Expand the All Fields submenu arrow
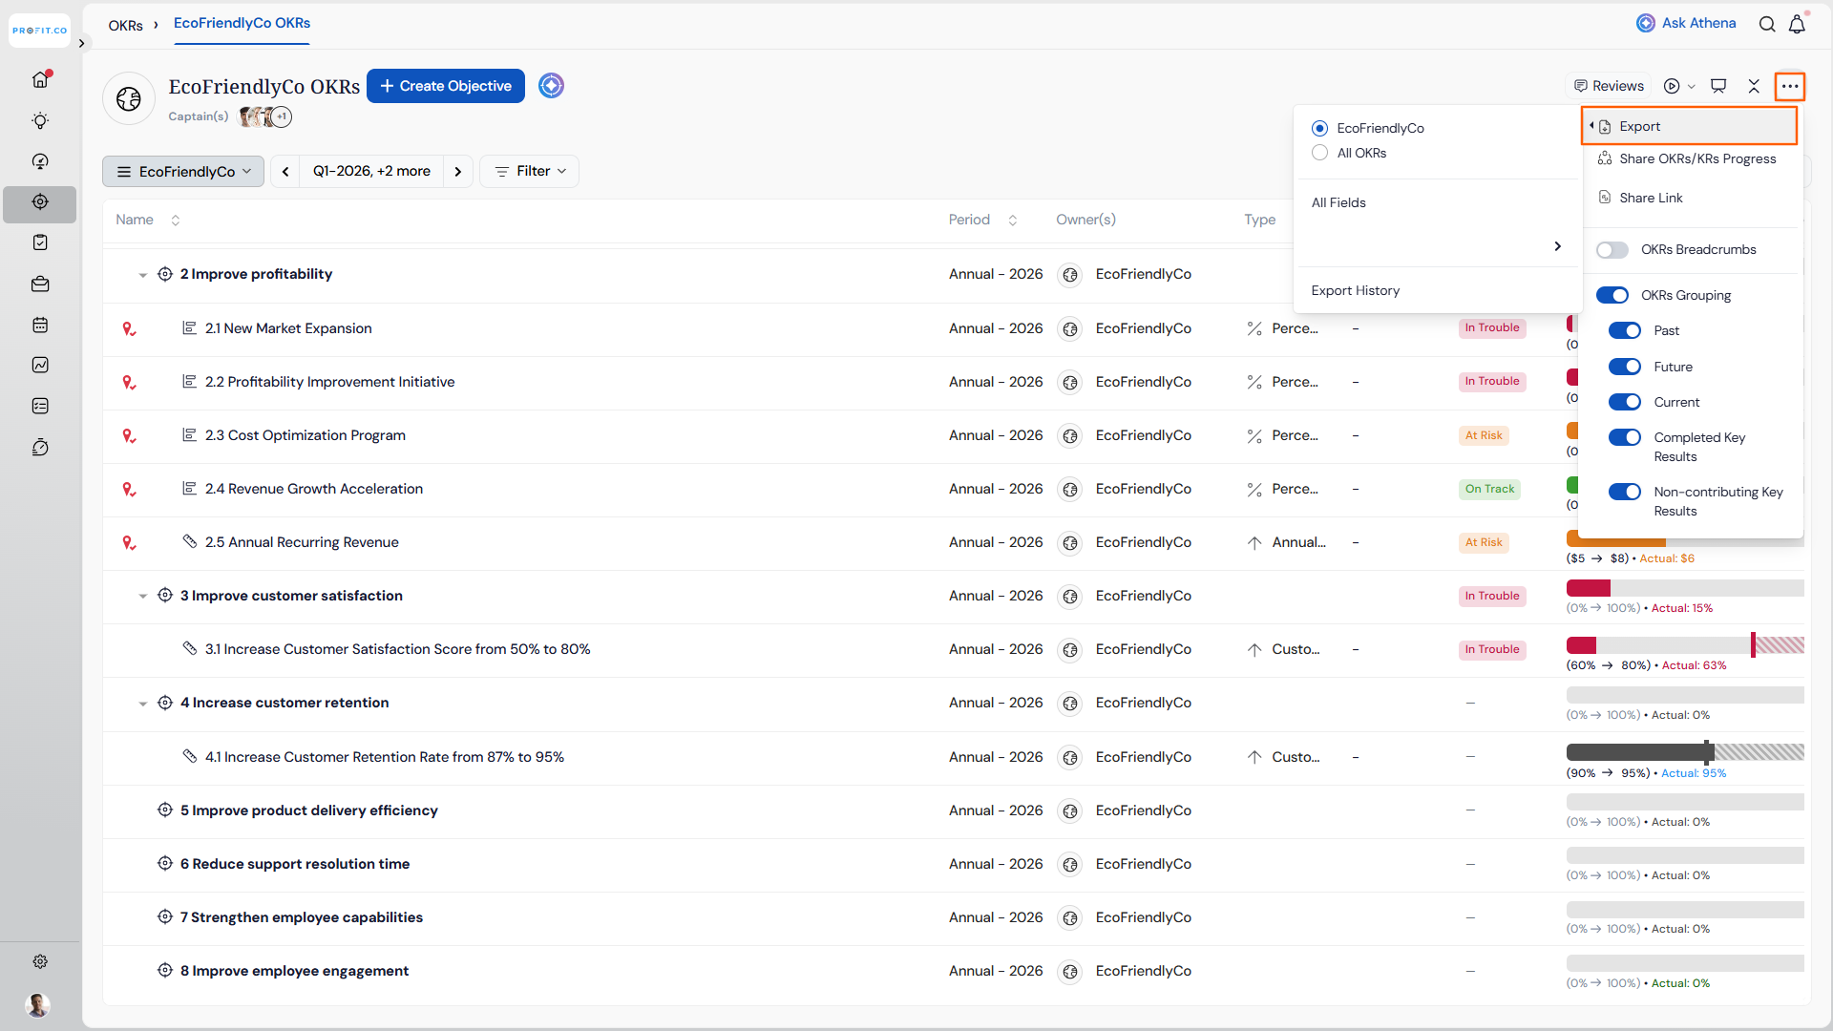The image size is (1833, 1031). point(1557,246)
